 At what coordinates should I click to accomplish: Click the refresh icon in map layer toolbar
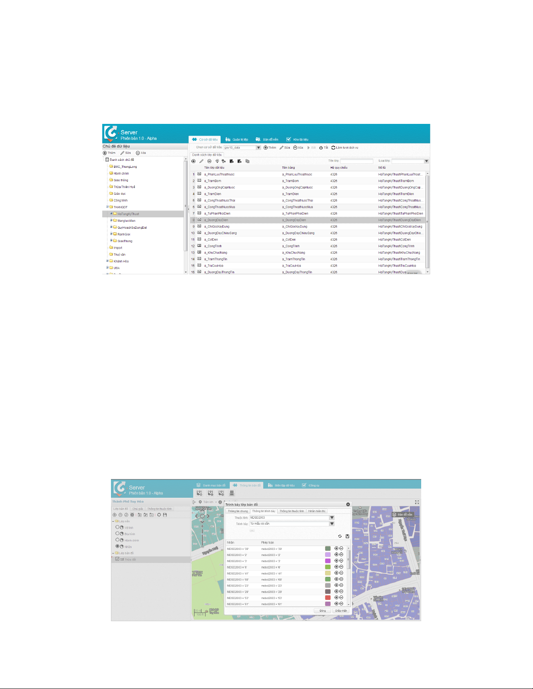click(x=159, y=515)
